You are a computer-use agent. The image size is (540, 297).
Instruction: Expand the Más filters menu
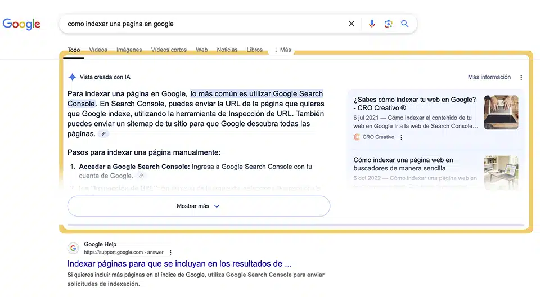[283, 49]
